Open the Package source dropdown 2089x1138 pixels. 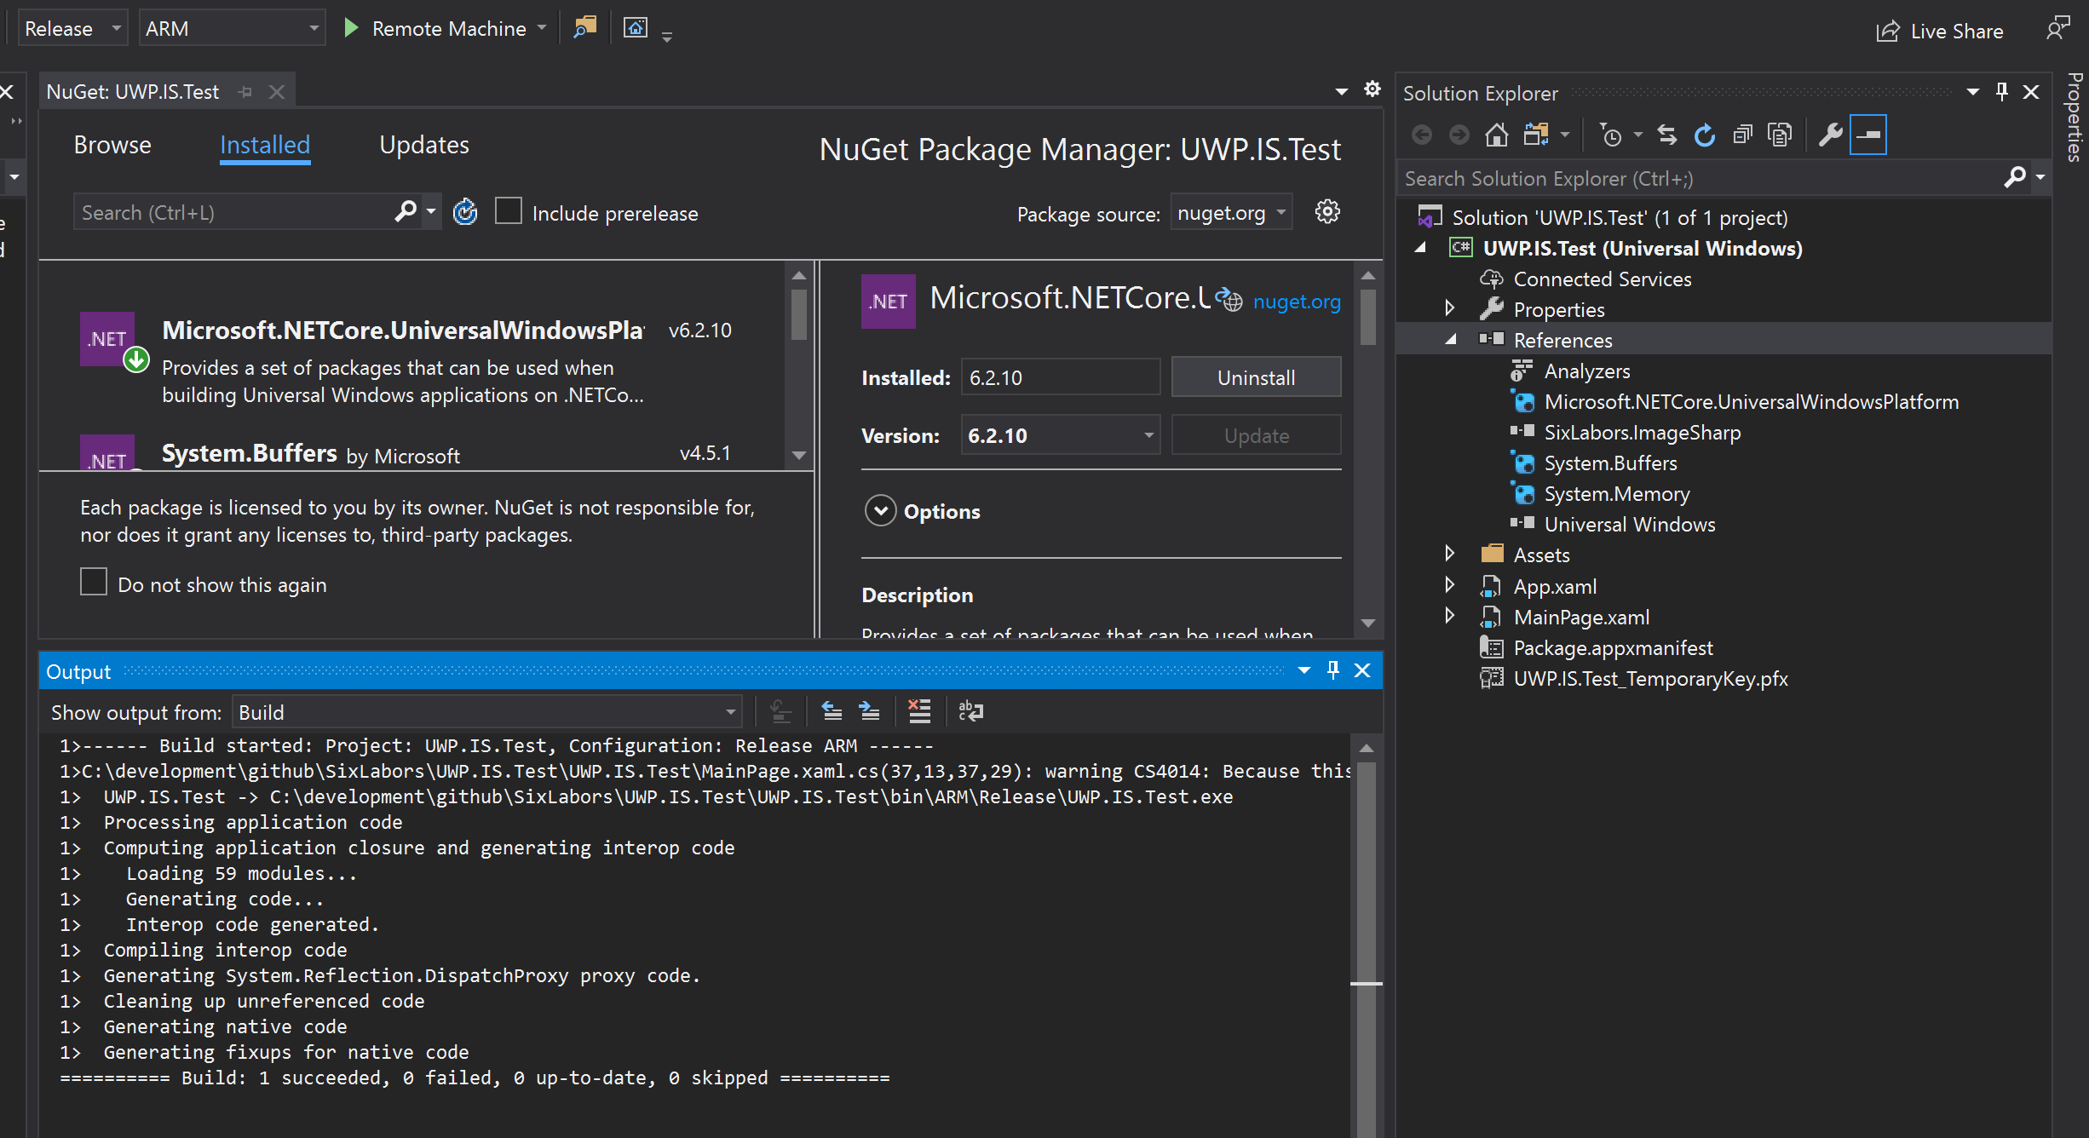tap(1230, 213)
